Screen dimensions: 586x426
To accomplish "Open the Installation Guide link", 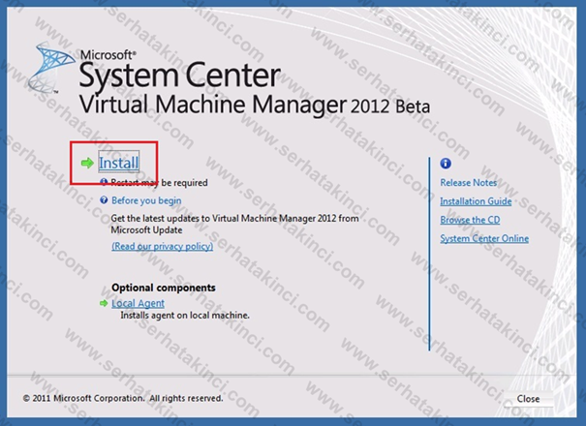I will 476,201.
